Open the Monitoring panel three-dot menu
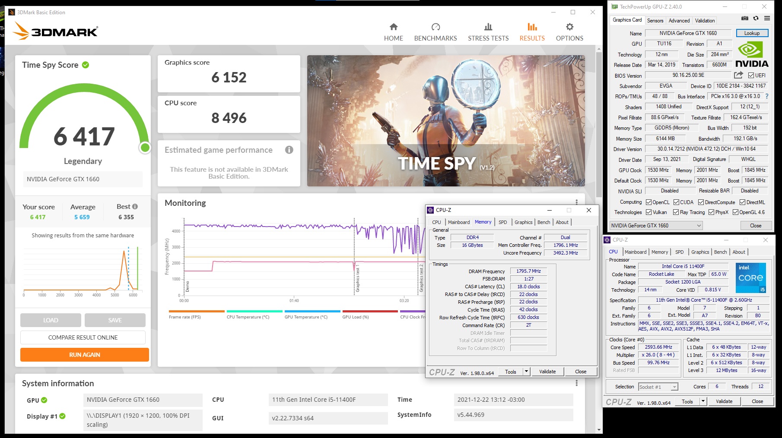Viewport: 782px width, 438px height. point(576,202)
